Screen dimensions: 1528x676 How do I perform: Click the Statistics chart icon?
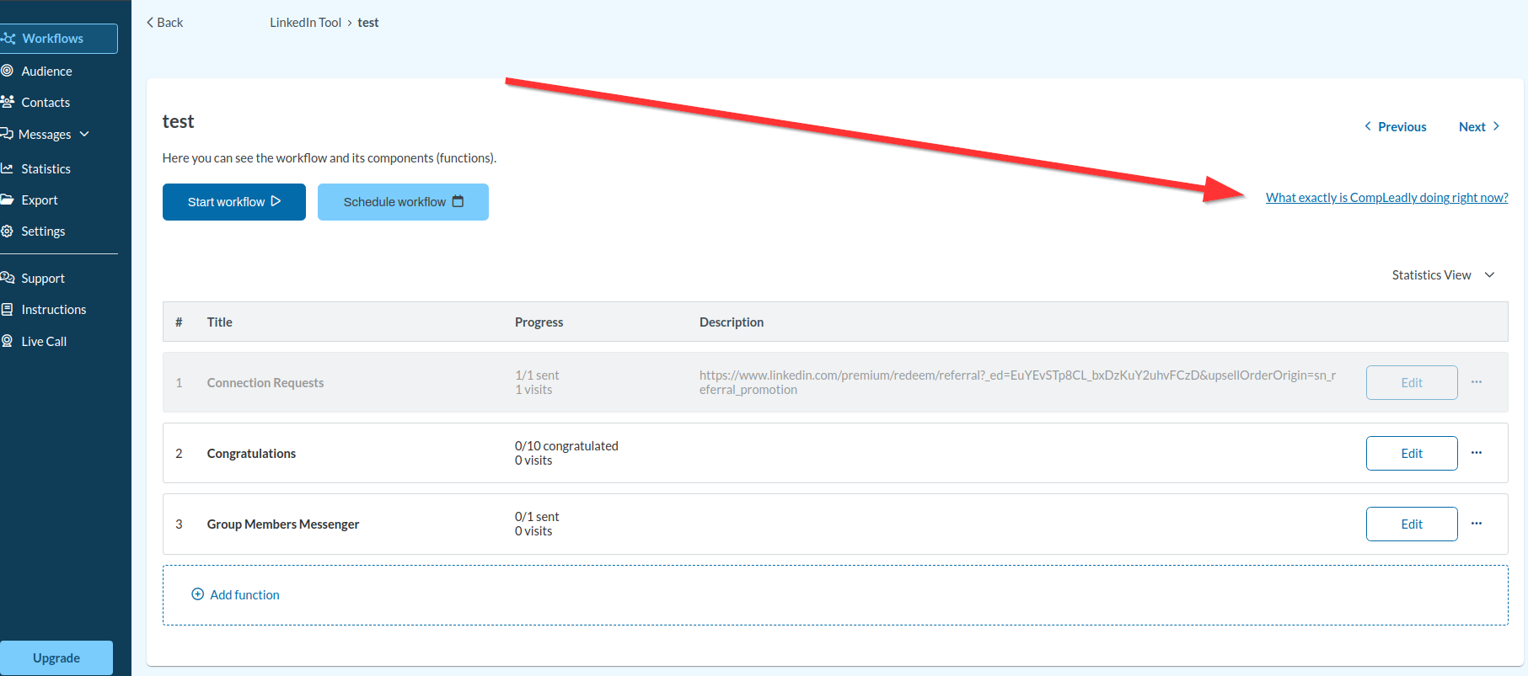pos(8,168)
